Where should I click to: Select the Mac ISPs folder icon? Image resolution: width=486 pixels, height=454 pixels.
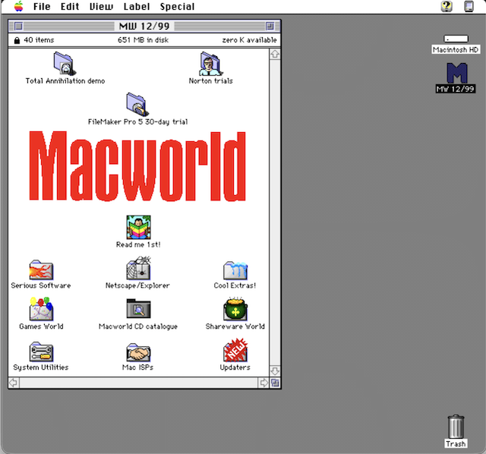[x=138, y=352]
